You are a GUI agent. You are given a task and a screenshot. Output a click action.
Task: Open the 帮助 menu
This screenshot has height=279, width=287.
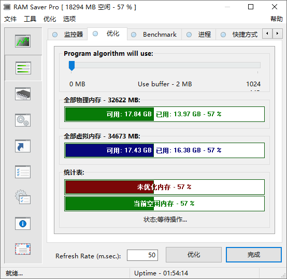[x=277, y=19]
